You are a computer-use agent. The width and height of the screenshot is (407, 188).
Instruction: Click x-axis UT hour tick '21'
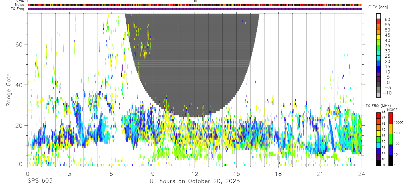320,173
